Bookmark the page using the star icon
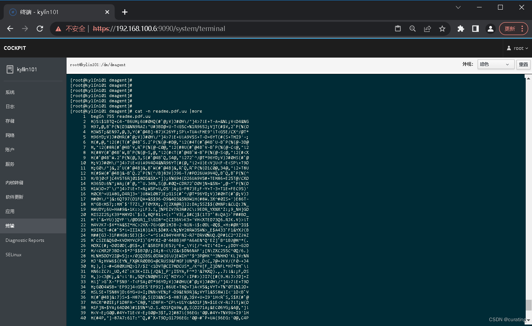Image resolution: width=532 pixels, height=326 pixels. [x=442, y=28]
